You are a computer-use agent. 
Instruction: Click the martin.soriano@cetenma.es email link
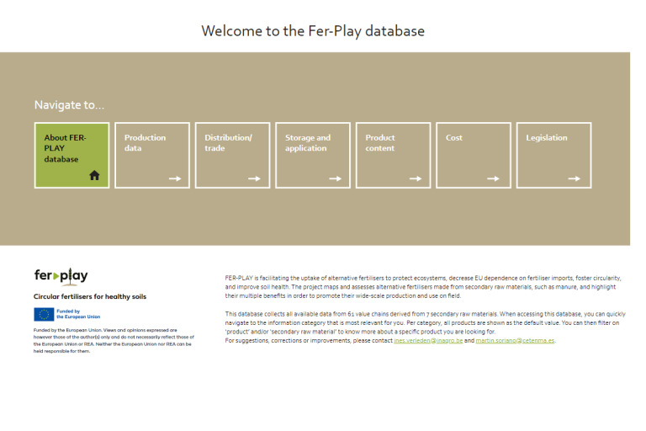[515, 341]
